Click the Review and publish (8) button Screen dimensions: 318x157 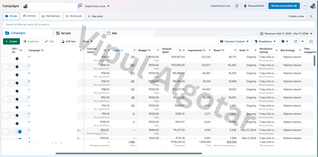coord(284,6)
